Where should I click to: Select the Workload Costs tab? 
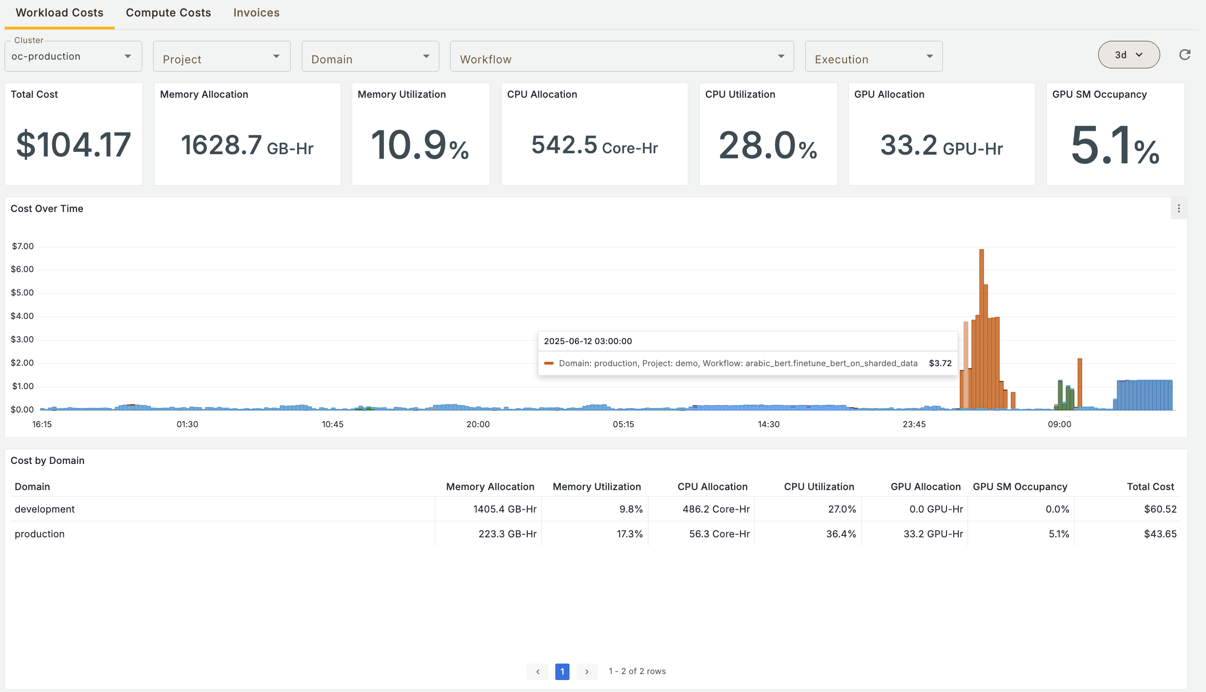59,13
